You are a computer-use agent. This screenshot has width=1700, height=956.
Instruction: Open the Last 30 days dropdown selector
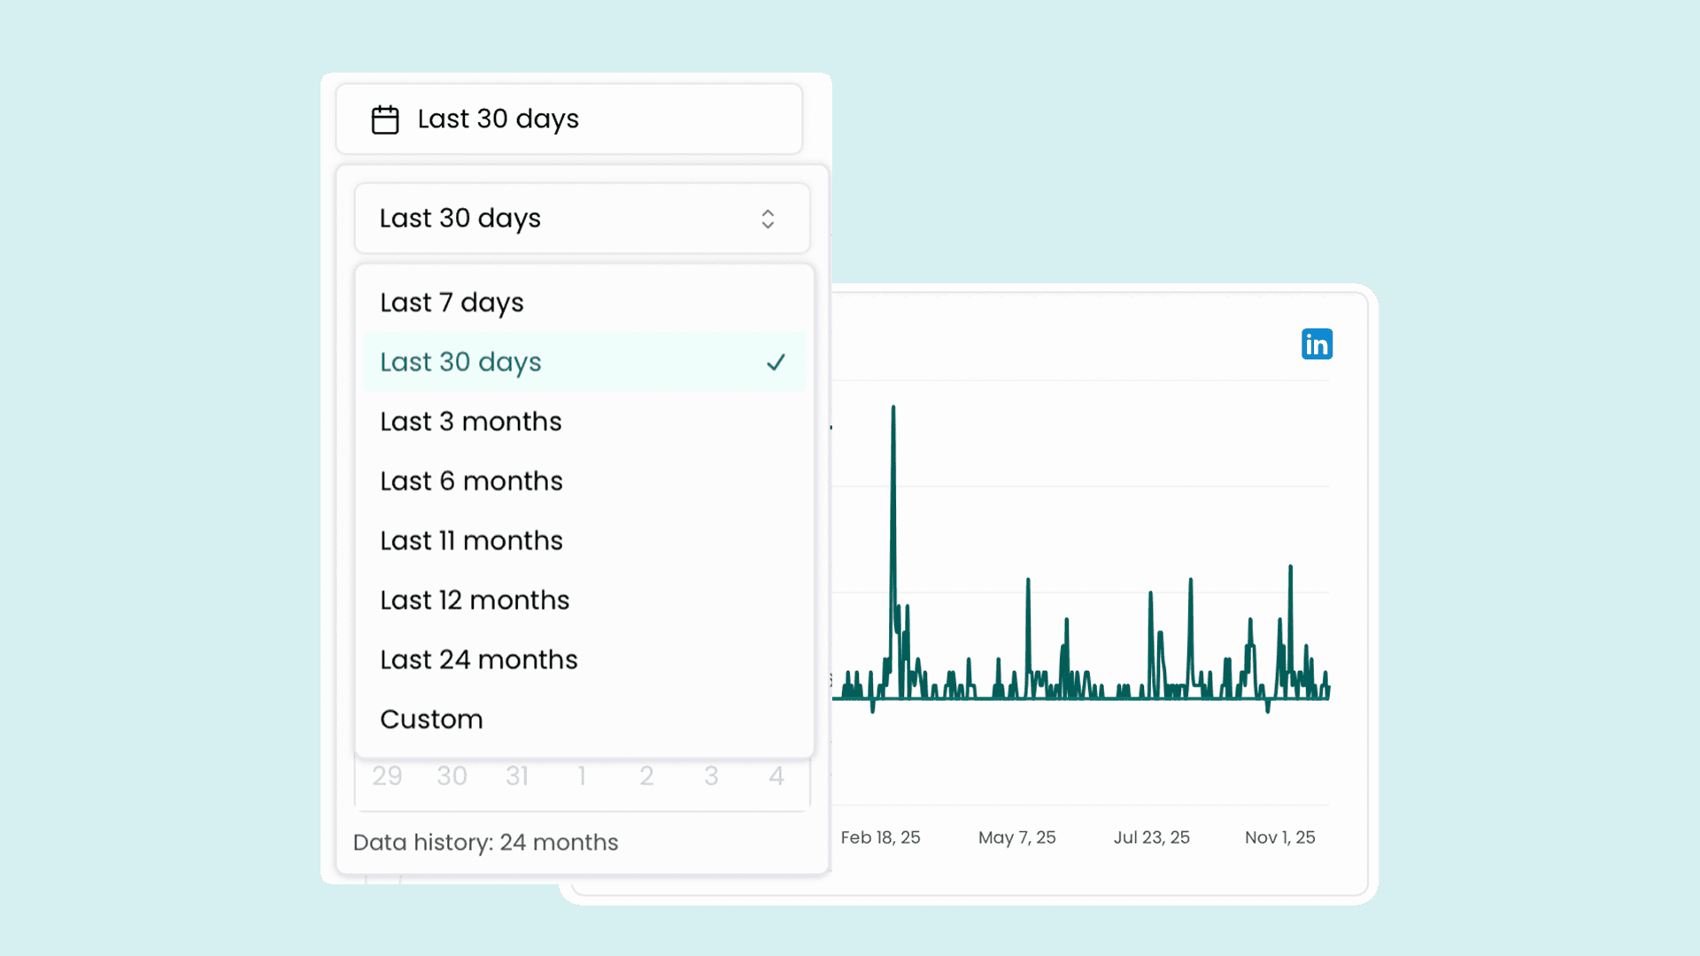[x=582, y=218]
